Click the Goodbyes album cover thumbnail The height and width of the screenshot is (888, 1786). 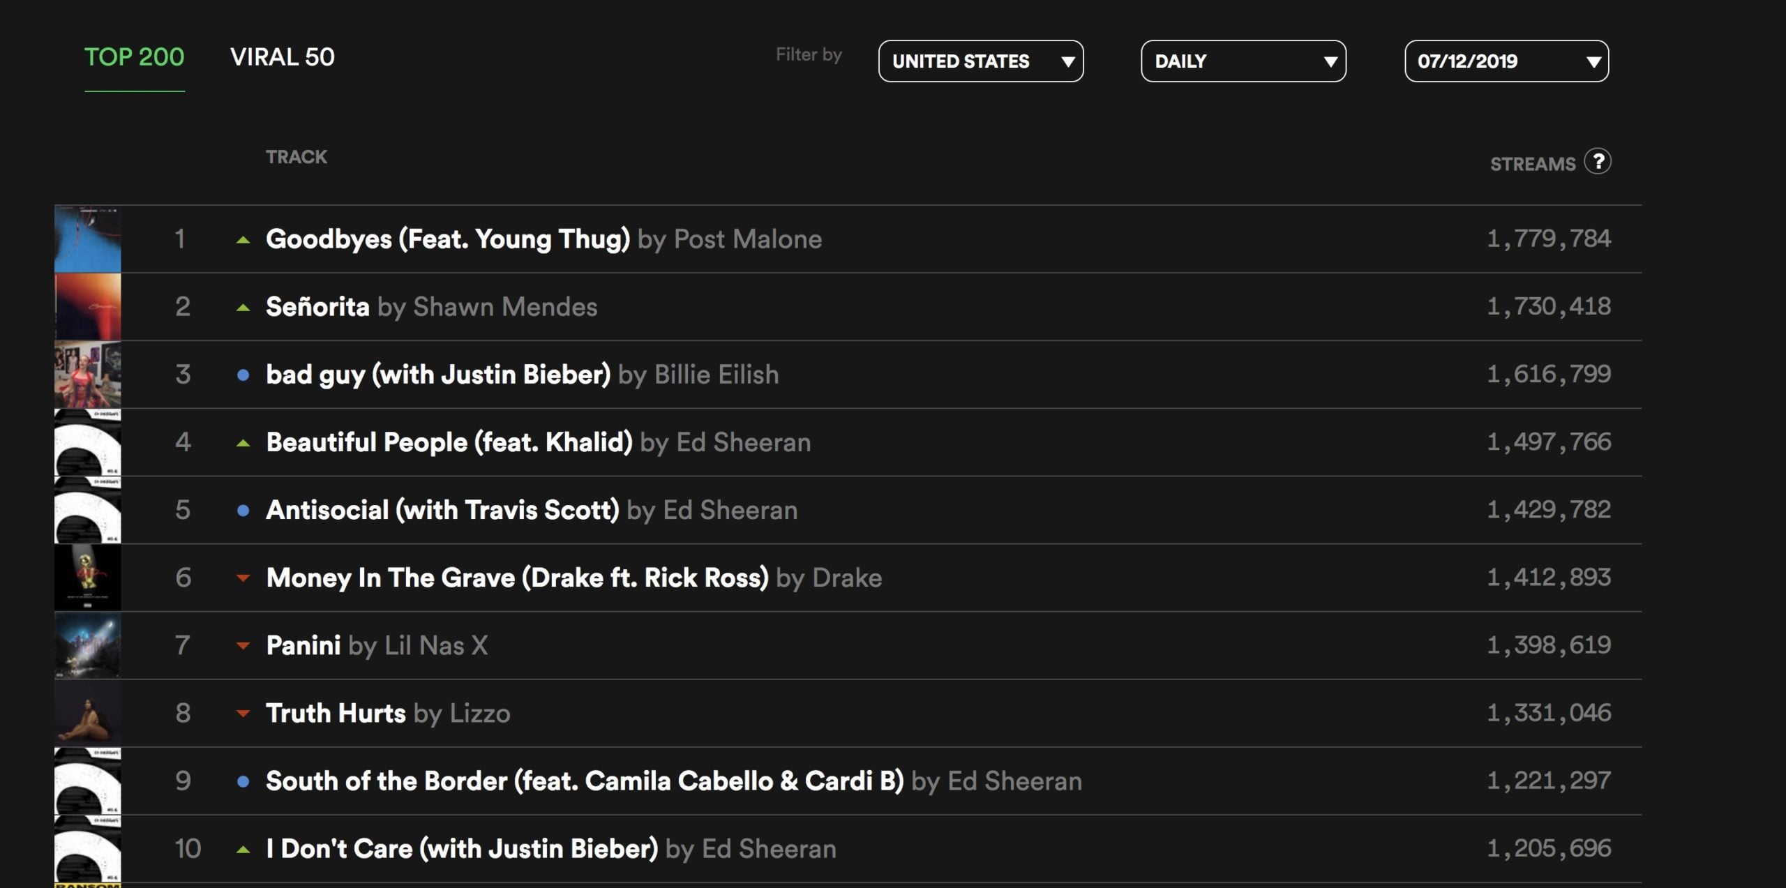click(88, 239)
